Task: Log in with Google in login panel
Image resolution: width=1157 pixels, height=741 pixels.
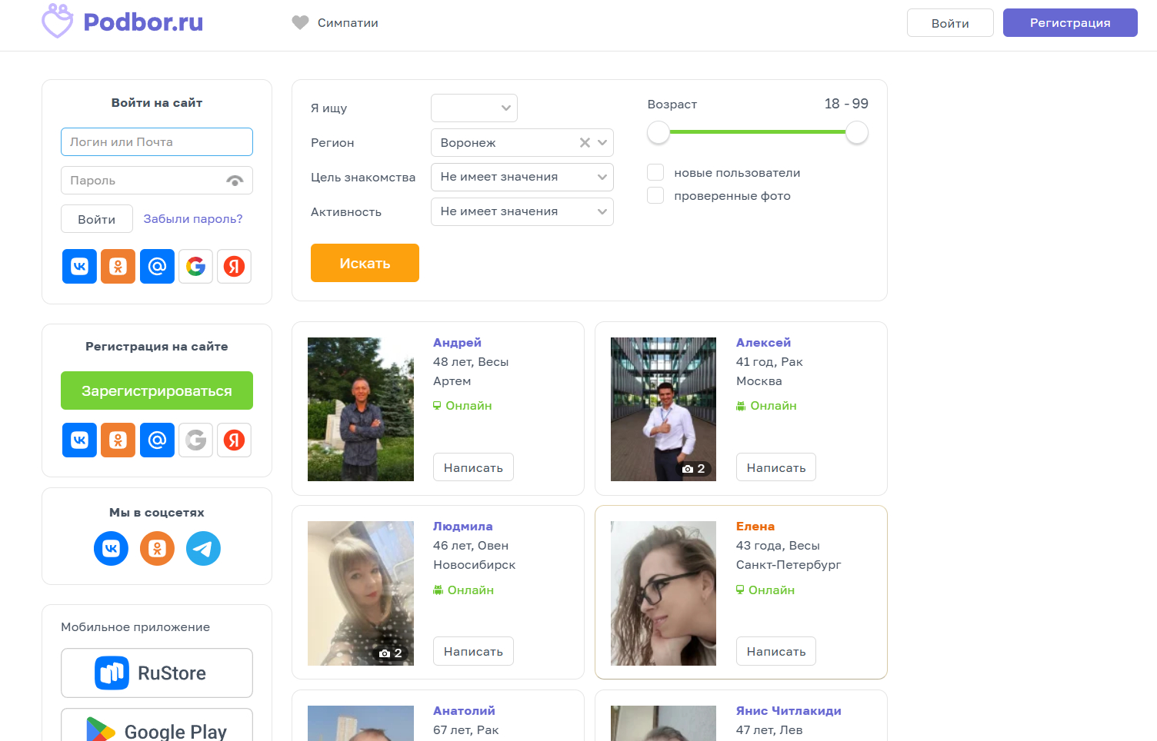Action: [195, 267]
